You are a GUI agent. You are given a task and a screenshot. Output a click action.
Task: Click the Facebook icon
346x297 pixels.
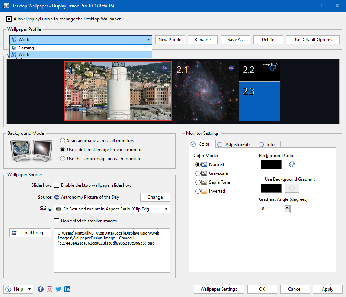point(41,289)
